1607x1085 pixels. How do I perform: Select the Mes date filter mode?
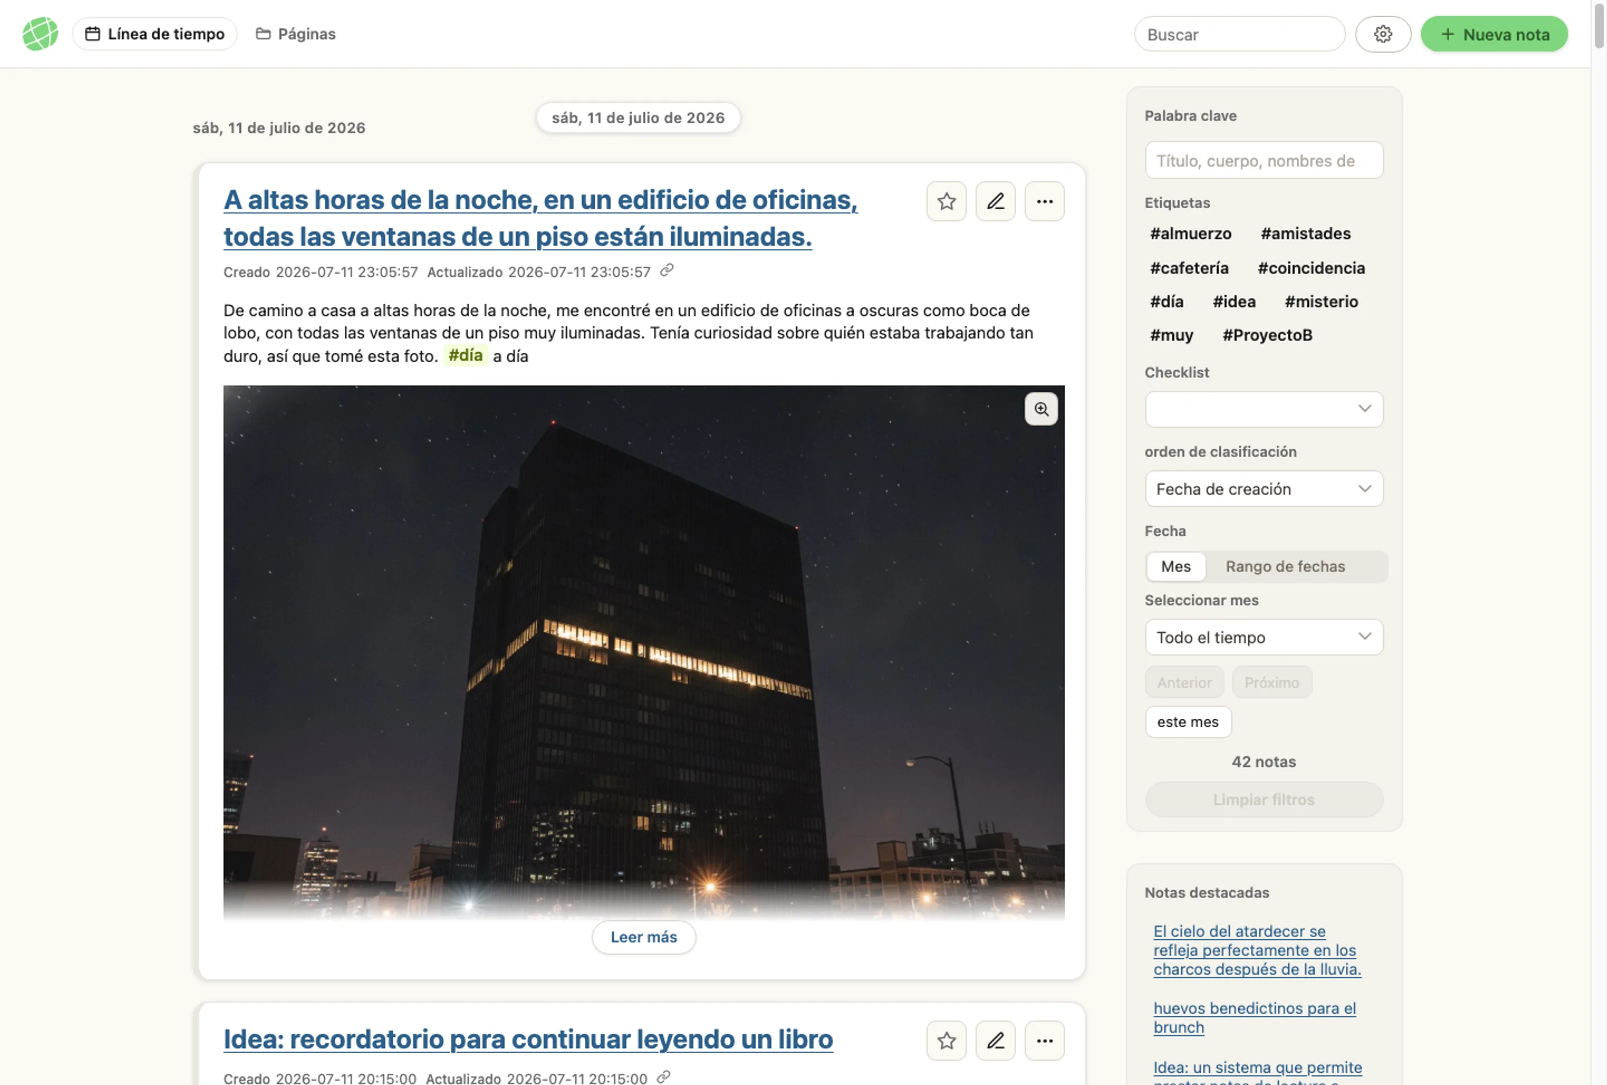pos(1176,566)
